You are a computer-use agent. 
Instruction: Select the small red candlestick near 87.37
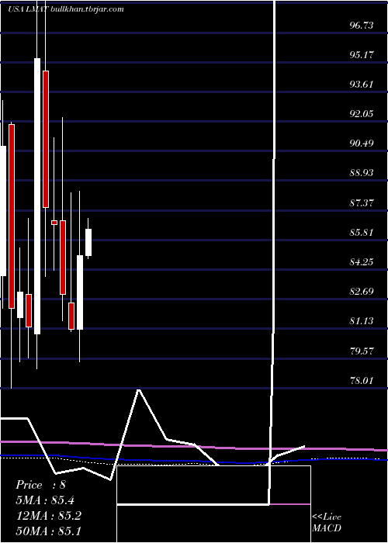coord(54,223)
